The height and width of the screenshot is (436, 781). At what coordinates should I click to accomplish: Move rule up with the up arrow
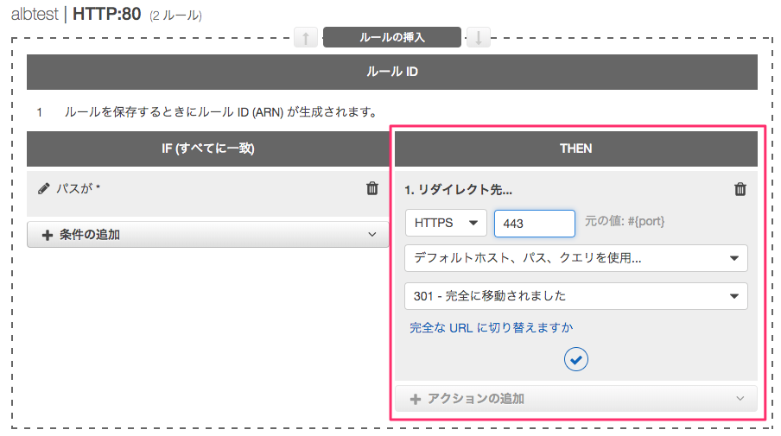tap(306, 38)
